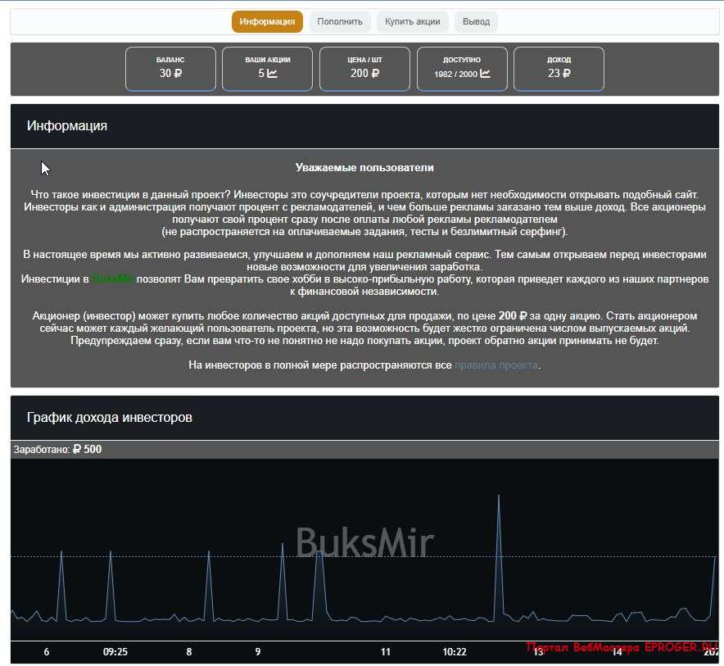Switch to the Вывод tab
The height and width of the screenshot is (666, 724).
pos(476,21)
